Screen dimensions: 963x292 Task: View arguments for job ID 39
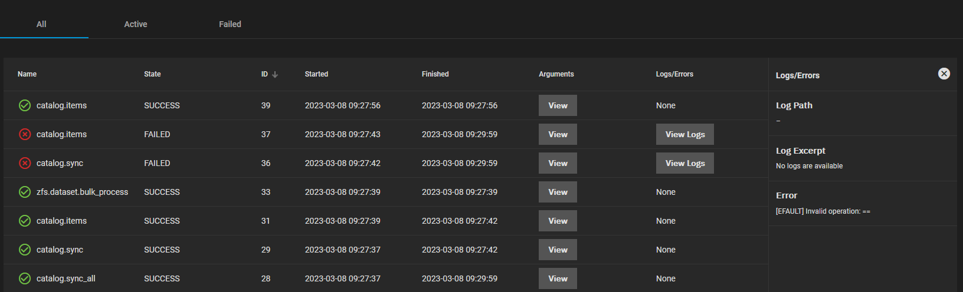[x=558, y=105]
